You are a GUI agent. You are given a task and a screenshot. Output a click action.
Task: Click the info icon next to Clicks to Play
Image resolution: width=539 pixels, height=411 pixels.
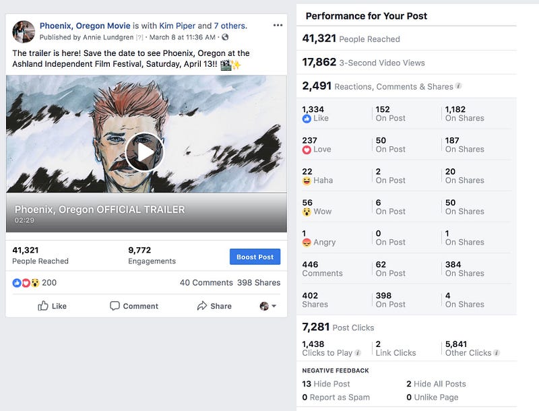[x=358, y=352]
